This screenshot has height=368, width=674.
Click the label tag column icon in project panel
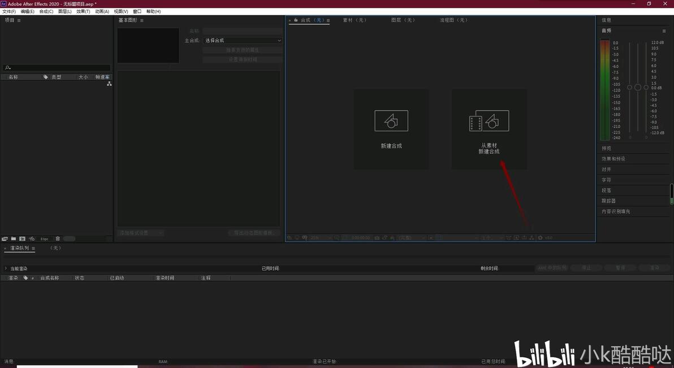[x=46, y=77]
